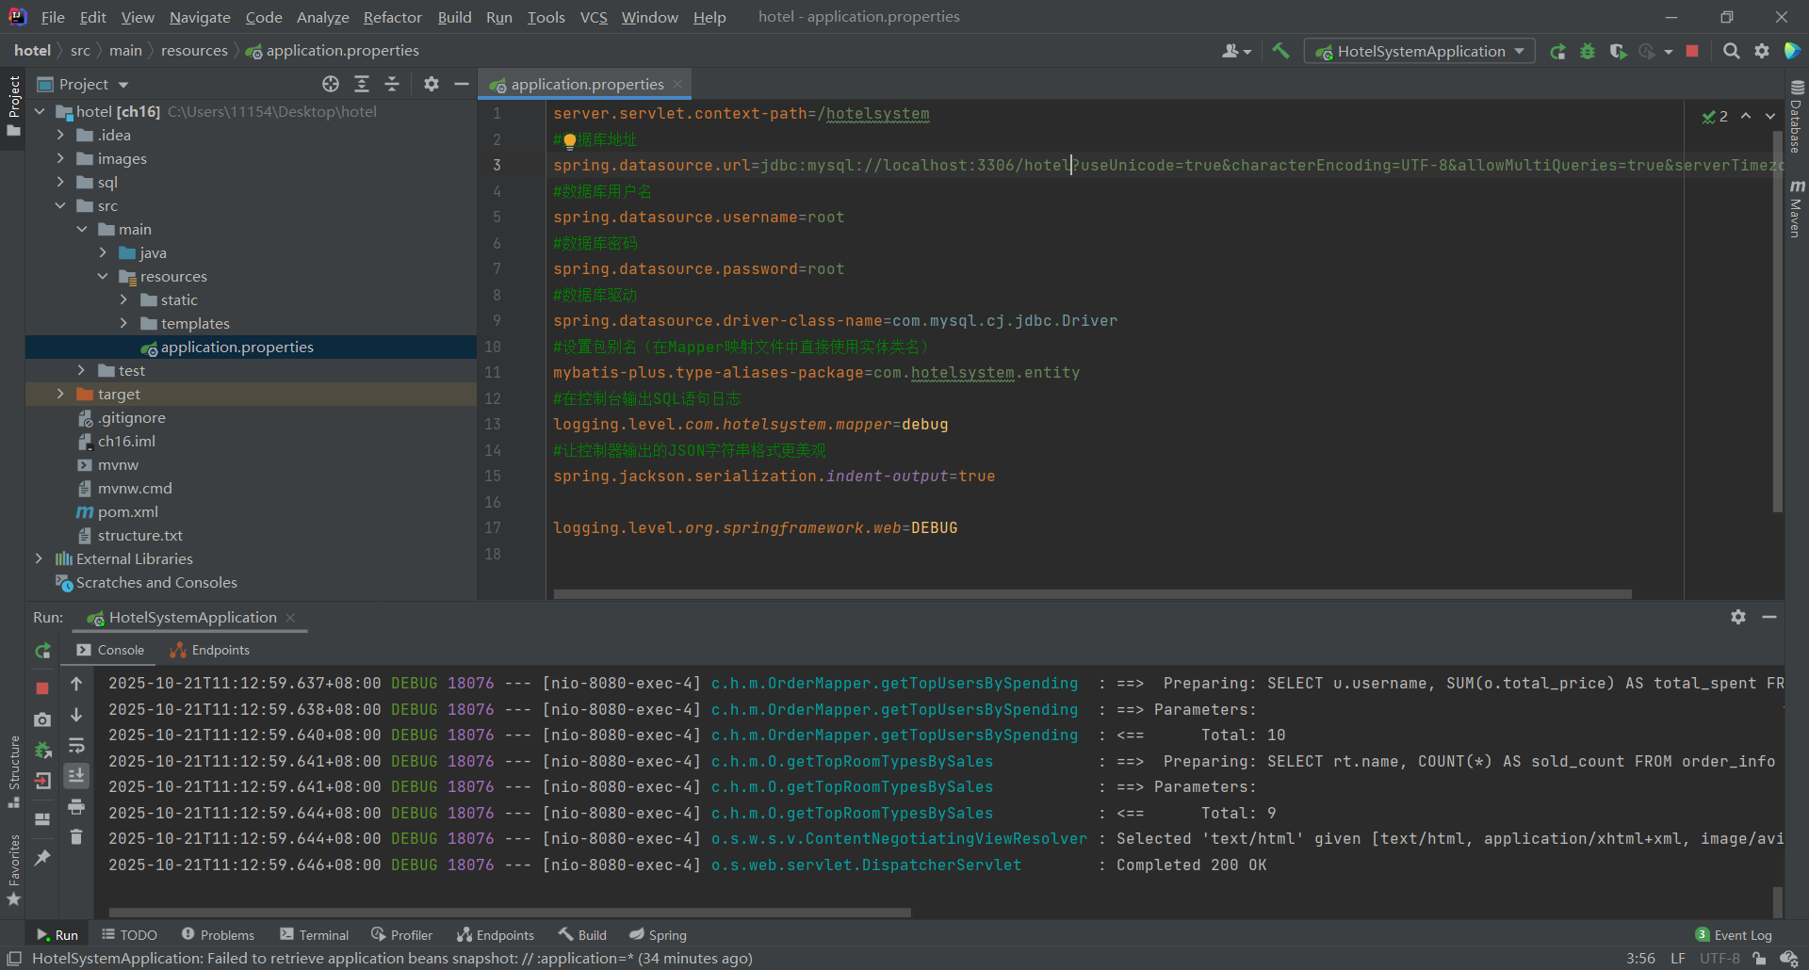Stop the running application in top toolbar
1809x970 pixels.
[1692, 51]
